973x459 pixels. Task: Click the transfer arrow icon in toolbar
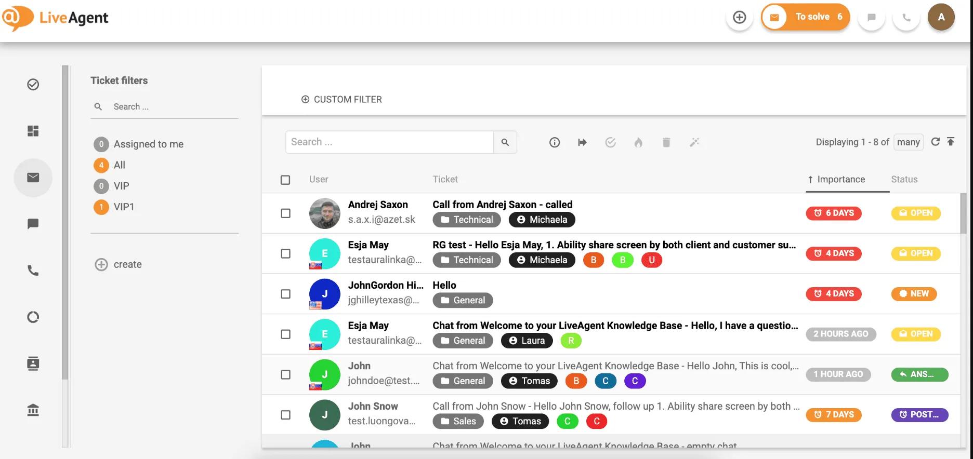tap(582, 142)
